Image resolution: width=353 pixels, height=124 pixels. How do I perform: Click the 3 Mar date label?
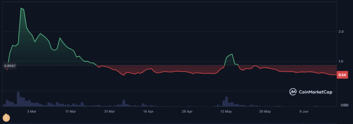pyautogui.click(x=32, y=112)
